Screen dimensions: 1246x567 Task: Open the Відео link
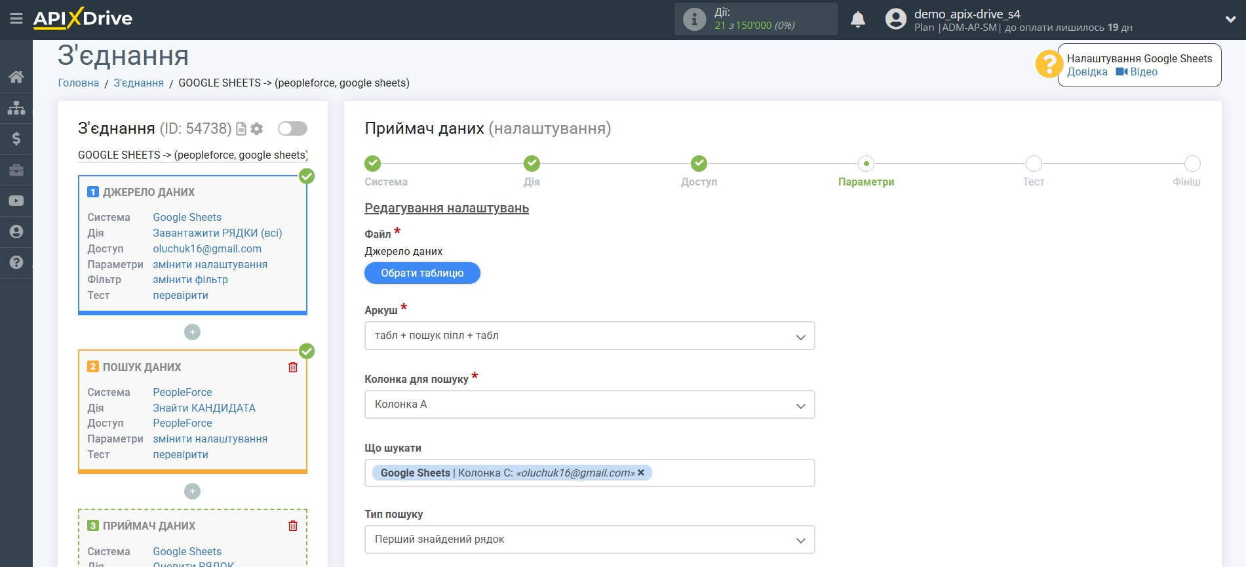coord(1137,72)
